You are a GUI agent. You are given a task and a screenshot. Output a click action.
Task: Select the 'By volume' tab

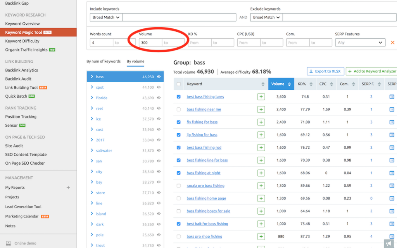pos(135,61)
